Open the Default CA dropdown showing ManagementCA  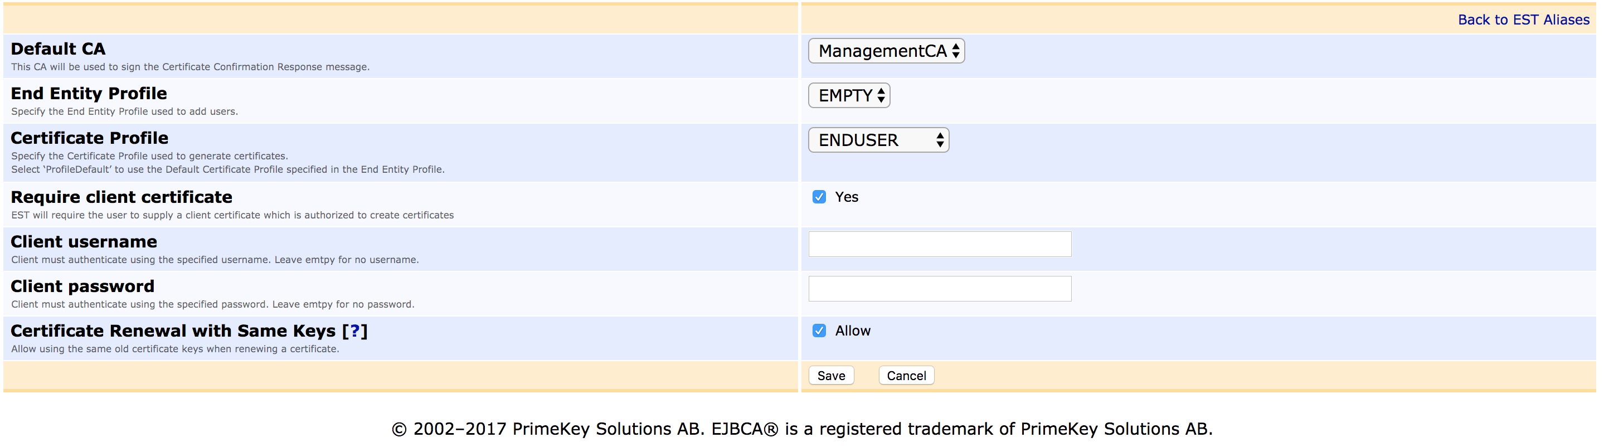point(886,51)
